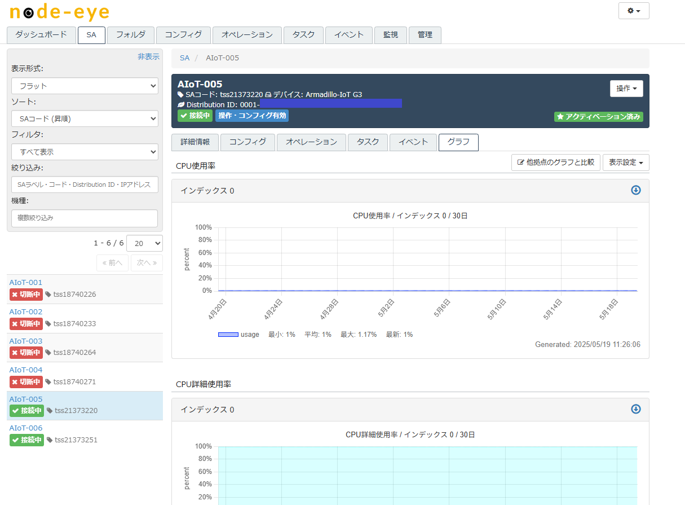
Task: Open the top タスク tab
Action: (303, 35)
